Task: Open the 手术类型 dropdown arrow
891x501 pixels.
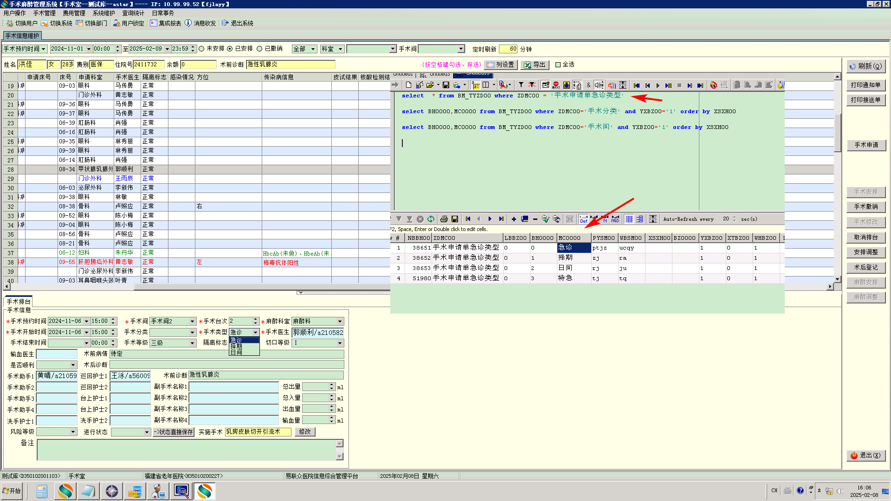Action: click(255, 332)
